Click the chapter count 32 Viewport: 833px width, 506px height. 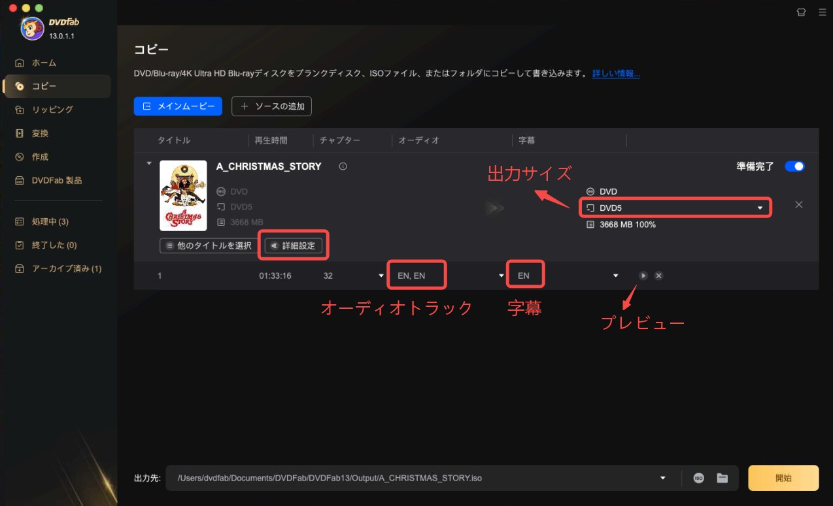coord(328,276)
